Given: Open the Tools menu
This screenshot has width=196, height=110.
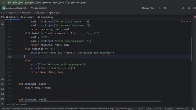Looking at the screenshot, I should click(61, 2).
